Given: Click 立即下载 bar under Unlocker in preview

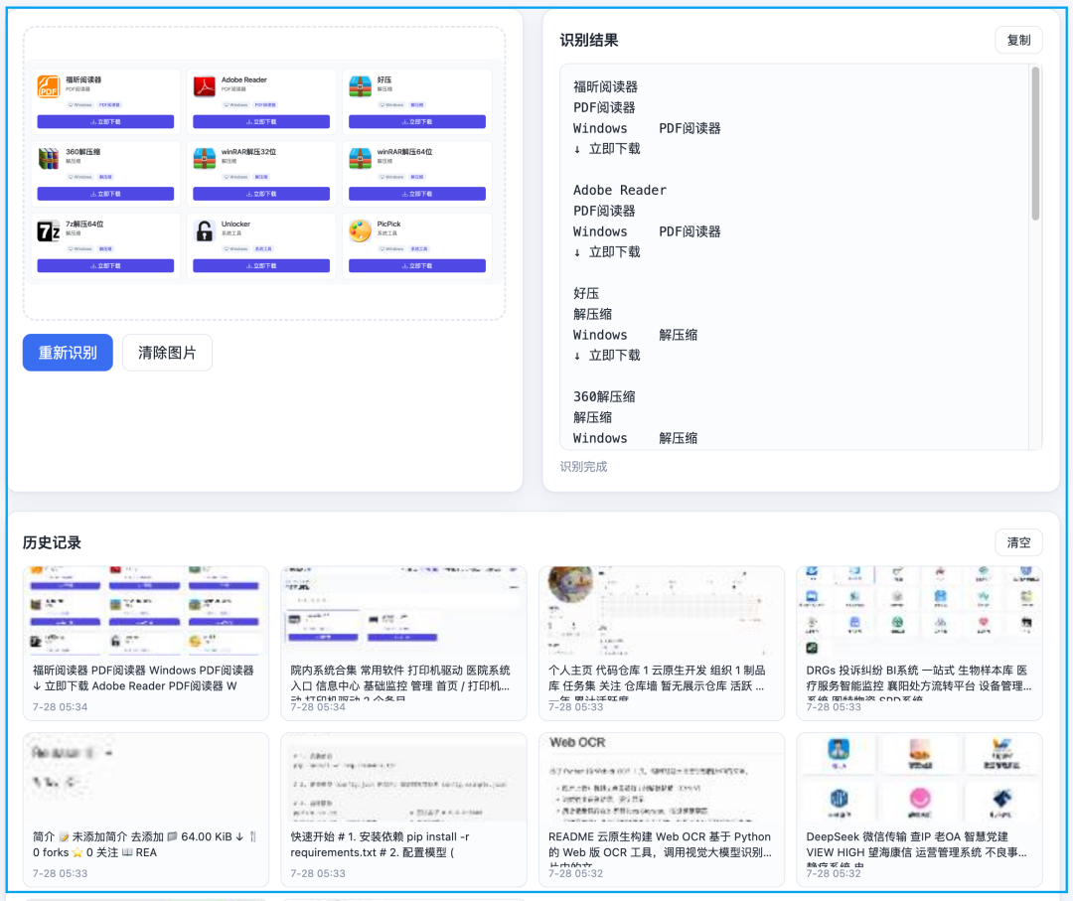Looking at the screenshot, I should coord(261,265).
